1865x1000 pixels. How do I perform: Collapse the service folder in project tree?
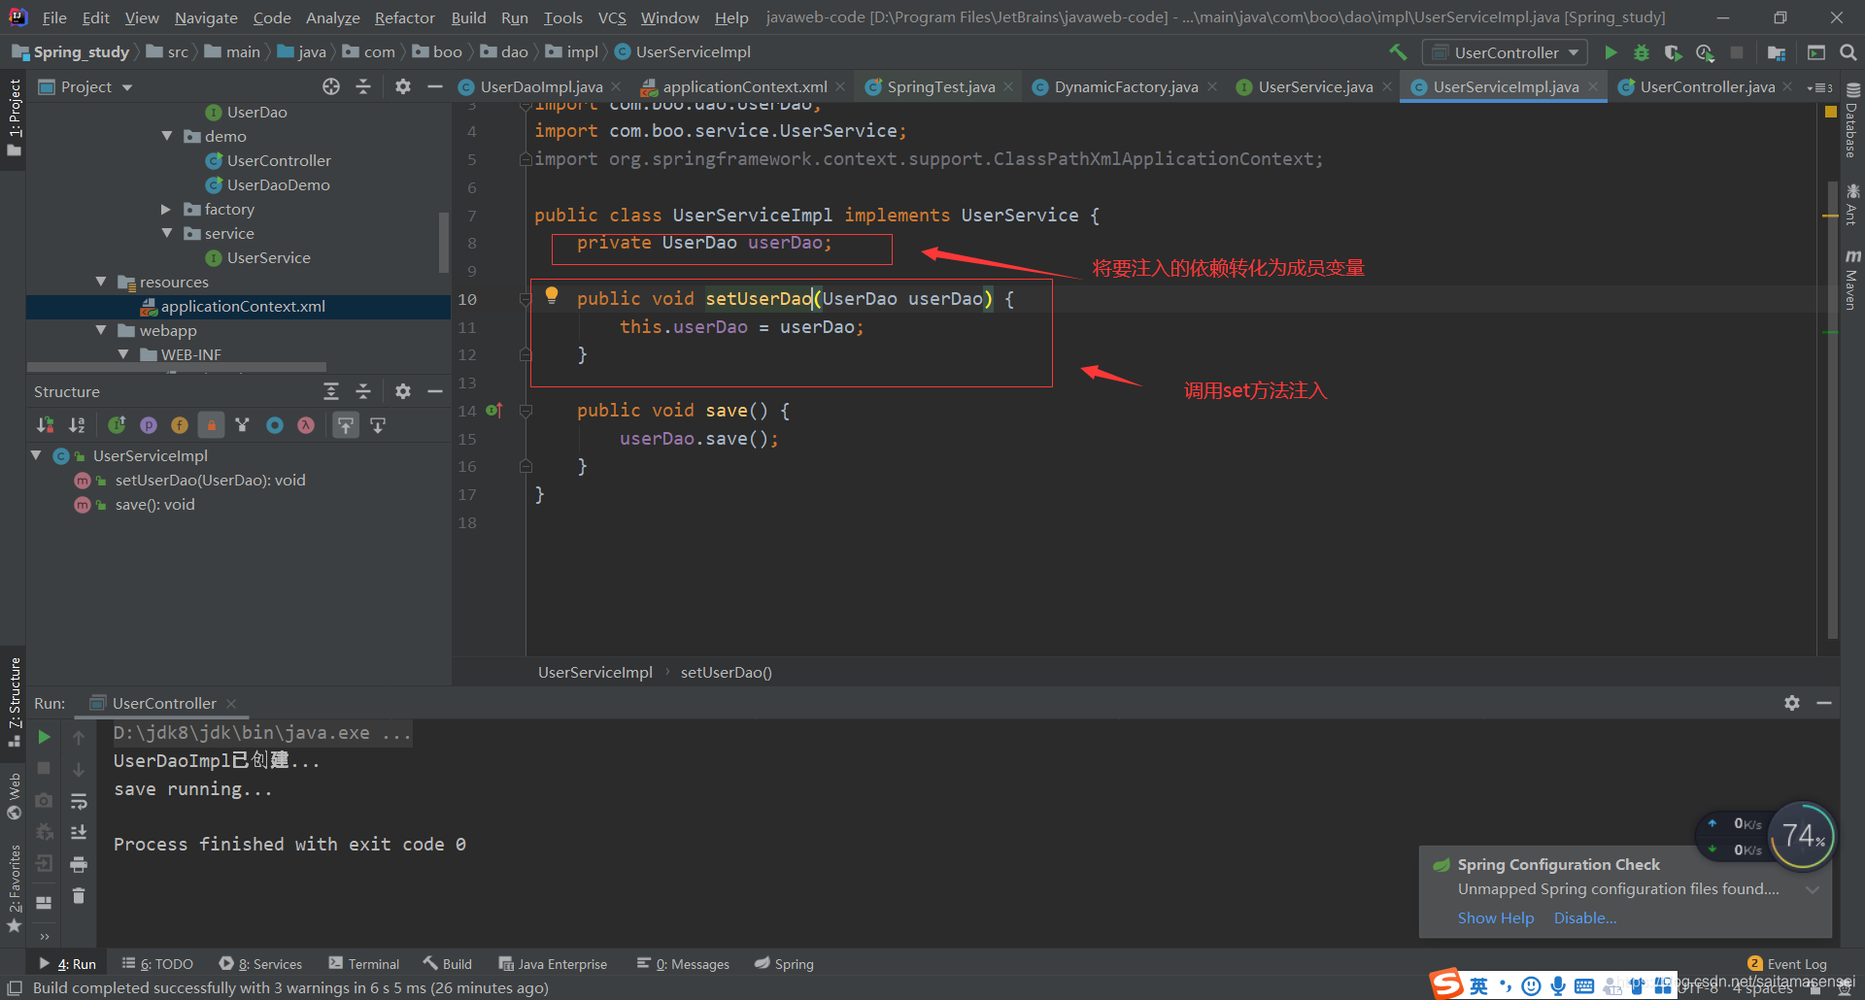(167, 233)
